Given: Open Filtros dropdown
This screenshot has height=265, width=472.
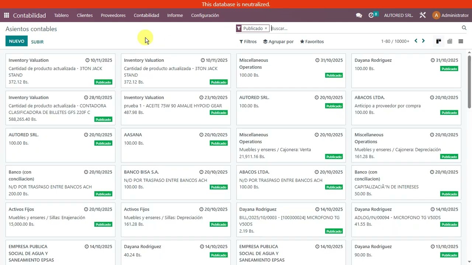Looking at the screenshot, I should (248, 42).
